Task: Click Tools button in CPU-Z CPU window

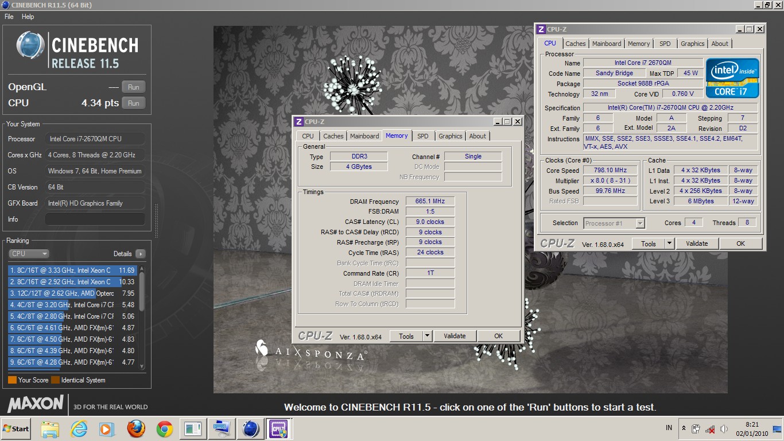Action: pyautogui.click(x=649, y=244)
